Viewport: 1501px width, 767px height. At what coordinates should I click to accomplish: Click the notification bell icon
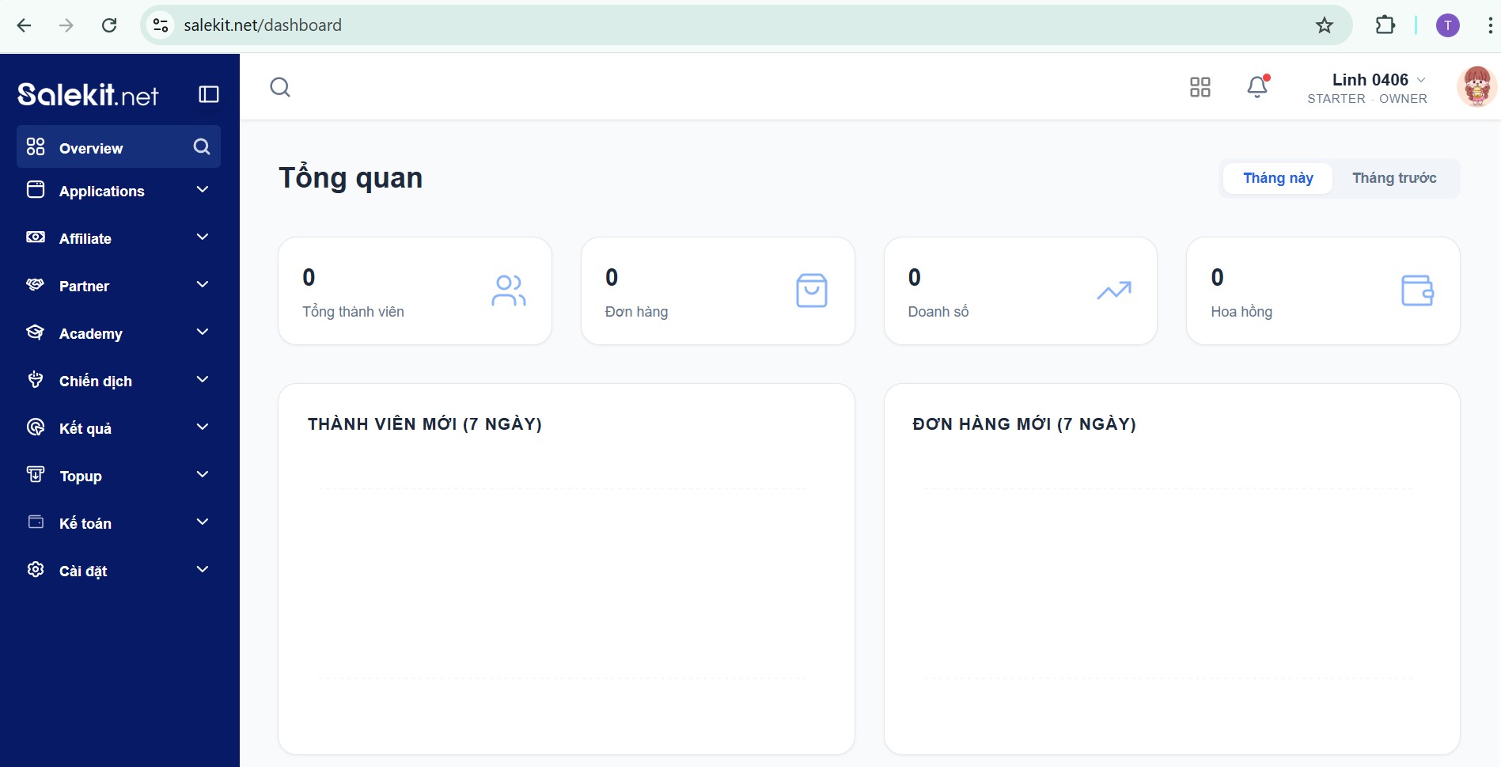(1257, 86)
